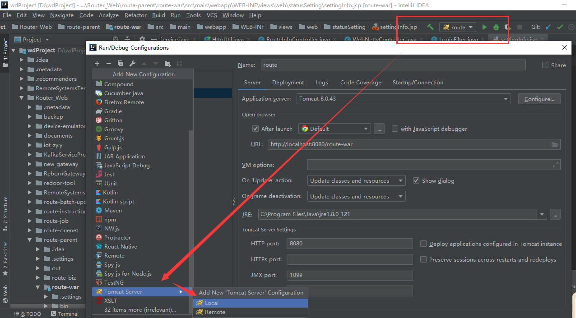
Task: Click the wrench Edit Defaults icon
Action: (x=132, y=64)
